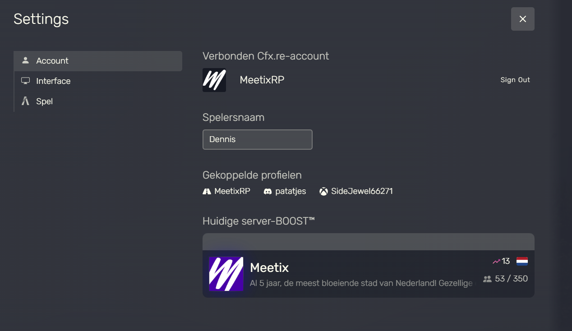Open the Discord icon next to patatjes

268,191
